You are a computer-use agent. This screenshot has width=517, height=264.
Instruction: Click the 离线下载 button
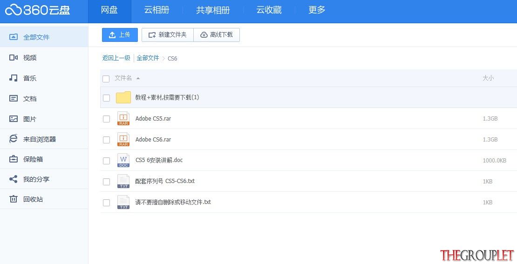[x=217, y=34]
